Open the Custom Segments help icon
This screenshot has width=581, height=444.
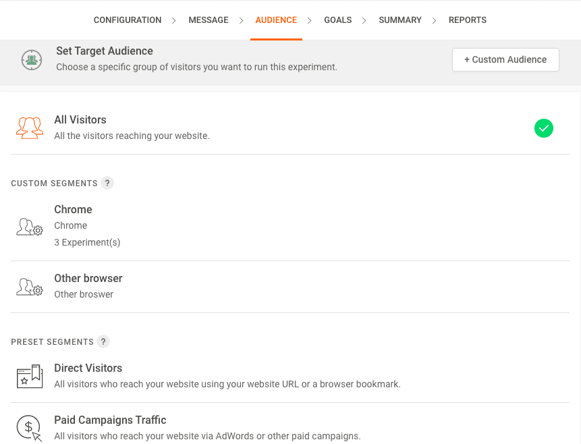coord(107,183)
